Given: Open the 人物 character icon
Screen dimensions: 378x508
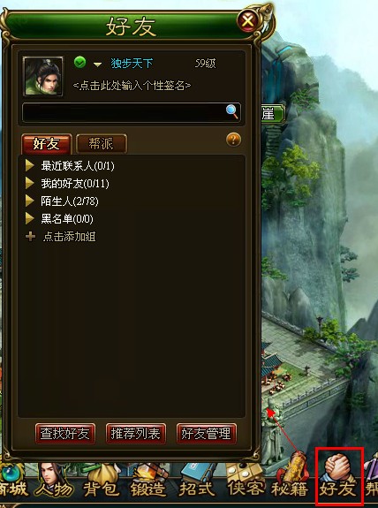Looking at the screenshot, I should click(54, 481).
